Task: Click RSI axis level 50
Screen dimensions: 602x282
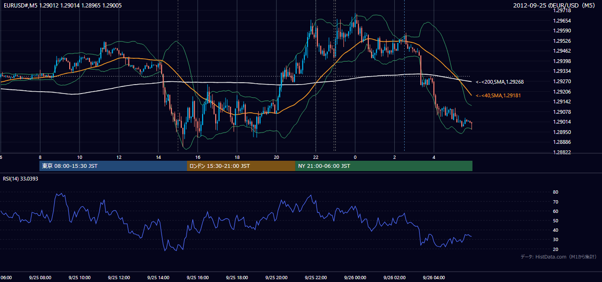Action: pyautogui.click(x=556, y=220)
